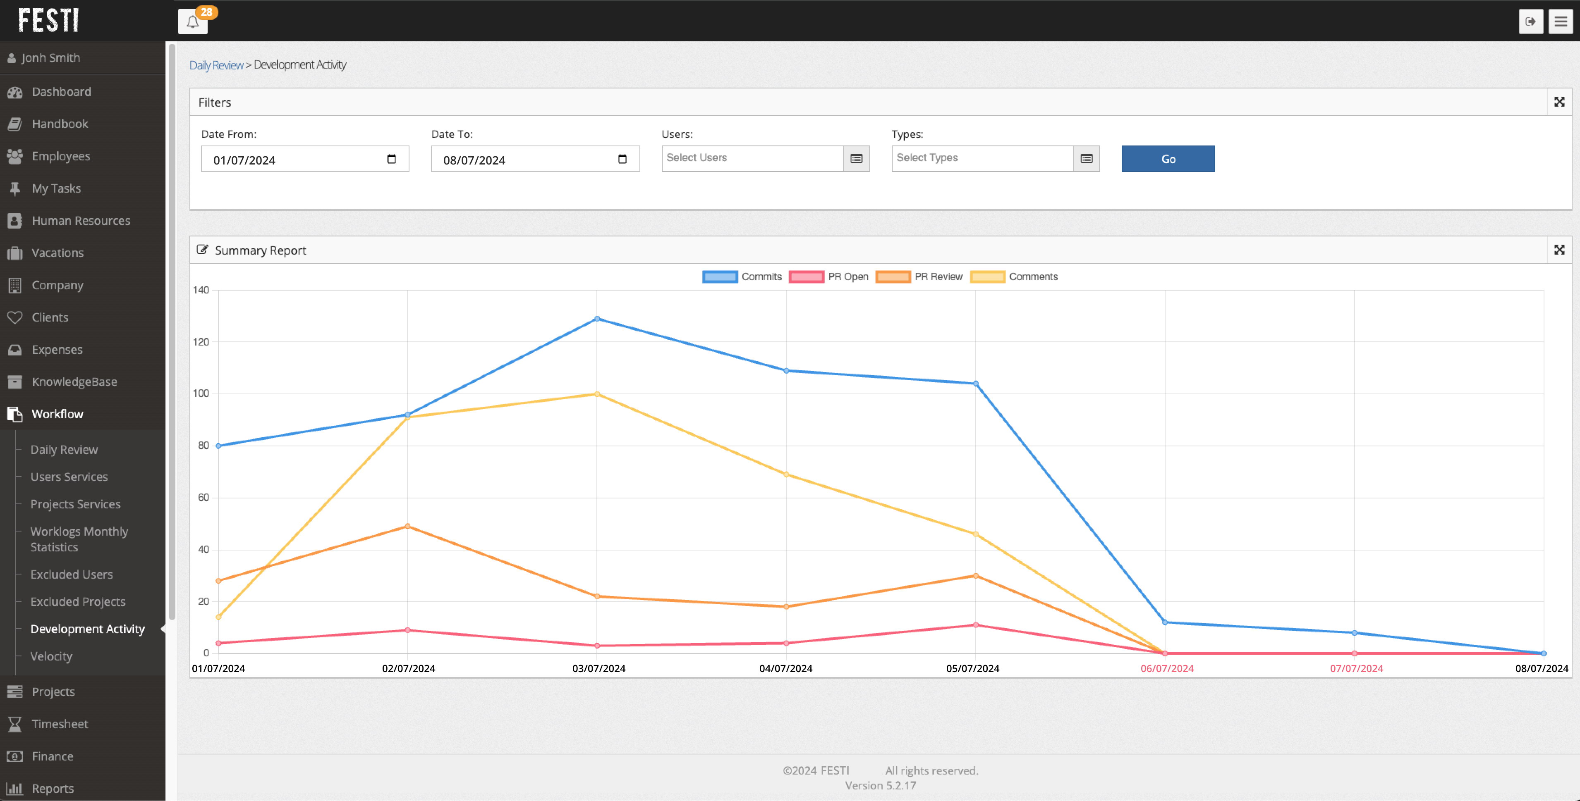Open the notifications bell icon
The width and height of the screenshot is (1580, 801).
tap(192, 22)
